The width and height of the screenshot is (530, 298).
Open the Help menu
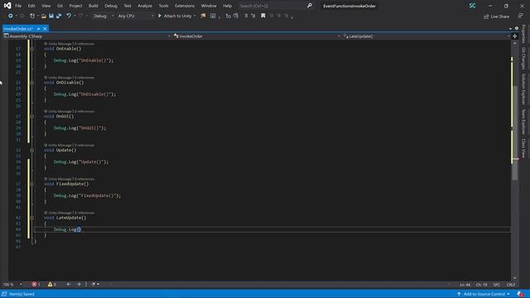227,6
